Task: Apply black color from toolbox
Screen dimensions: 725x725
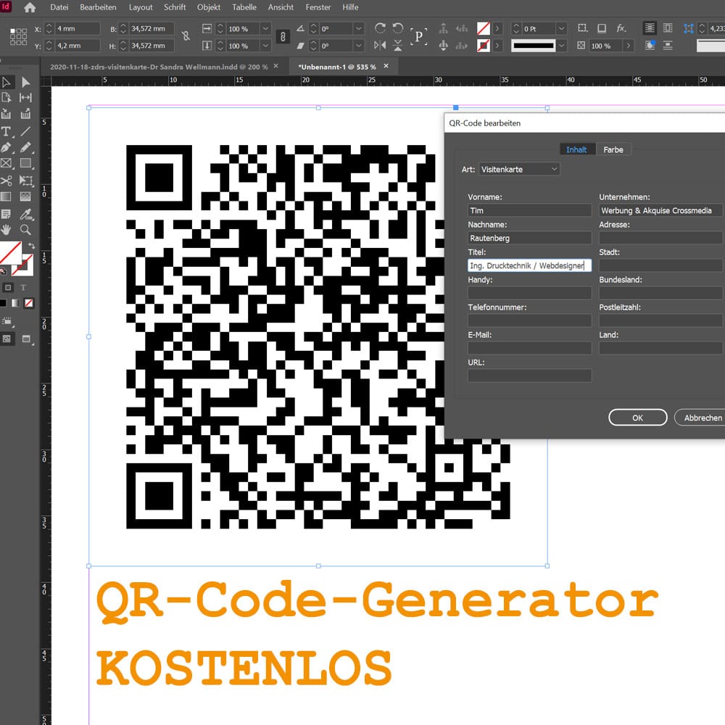Action: (x=3, y=303)
